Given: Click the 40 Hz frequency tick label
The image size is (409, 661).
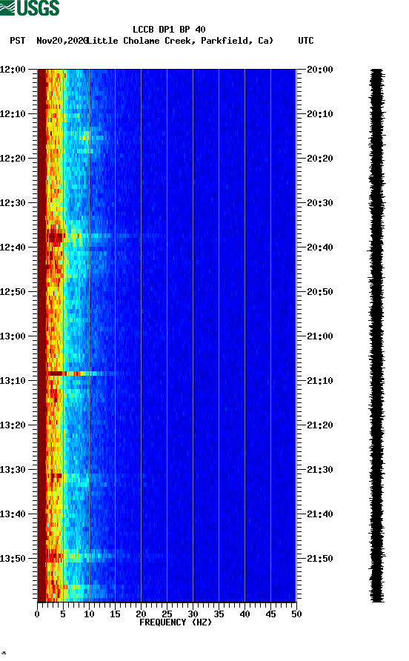Looking at the screenshot, I should point(245,614).
